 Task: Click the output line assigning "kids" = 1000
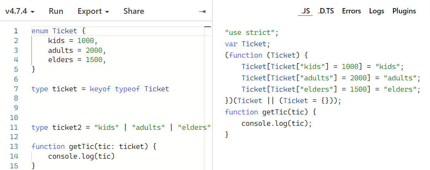[x=323, y=67]
